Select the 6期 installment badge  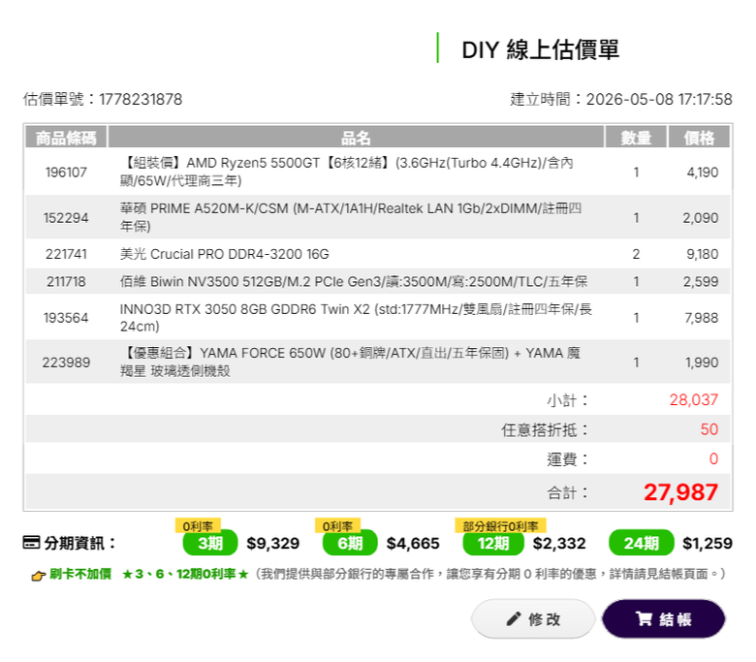350,543
